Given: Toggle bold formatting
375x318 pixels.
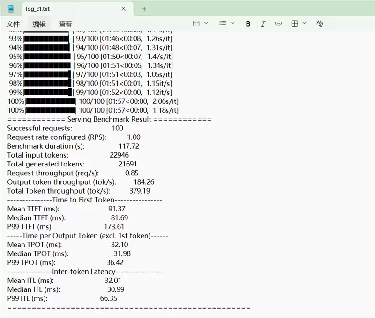Looking at the screenshot, I should (x=248, y=23).
